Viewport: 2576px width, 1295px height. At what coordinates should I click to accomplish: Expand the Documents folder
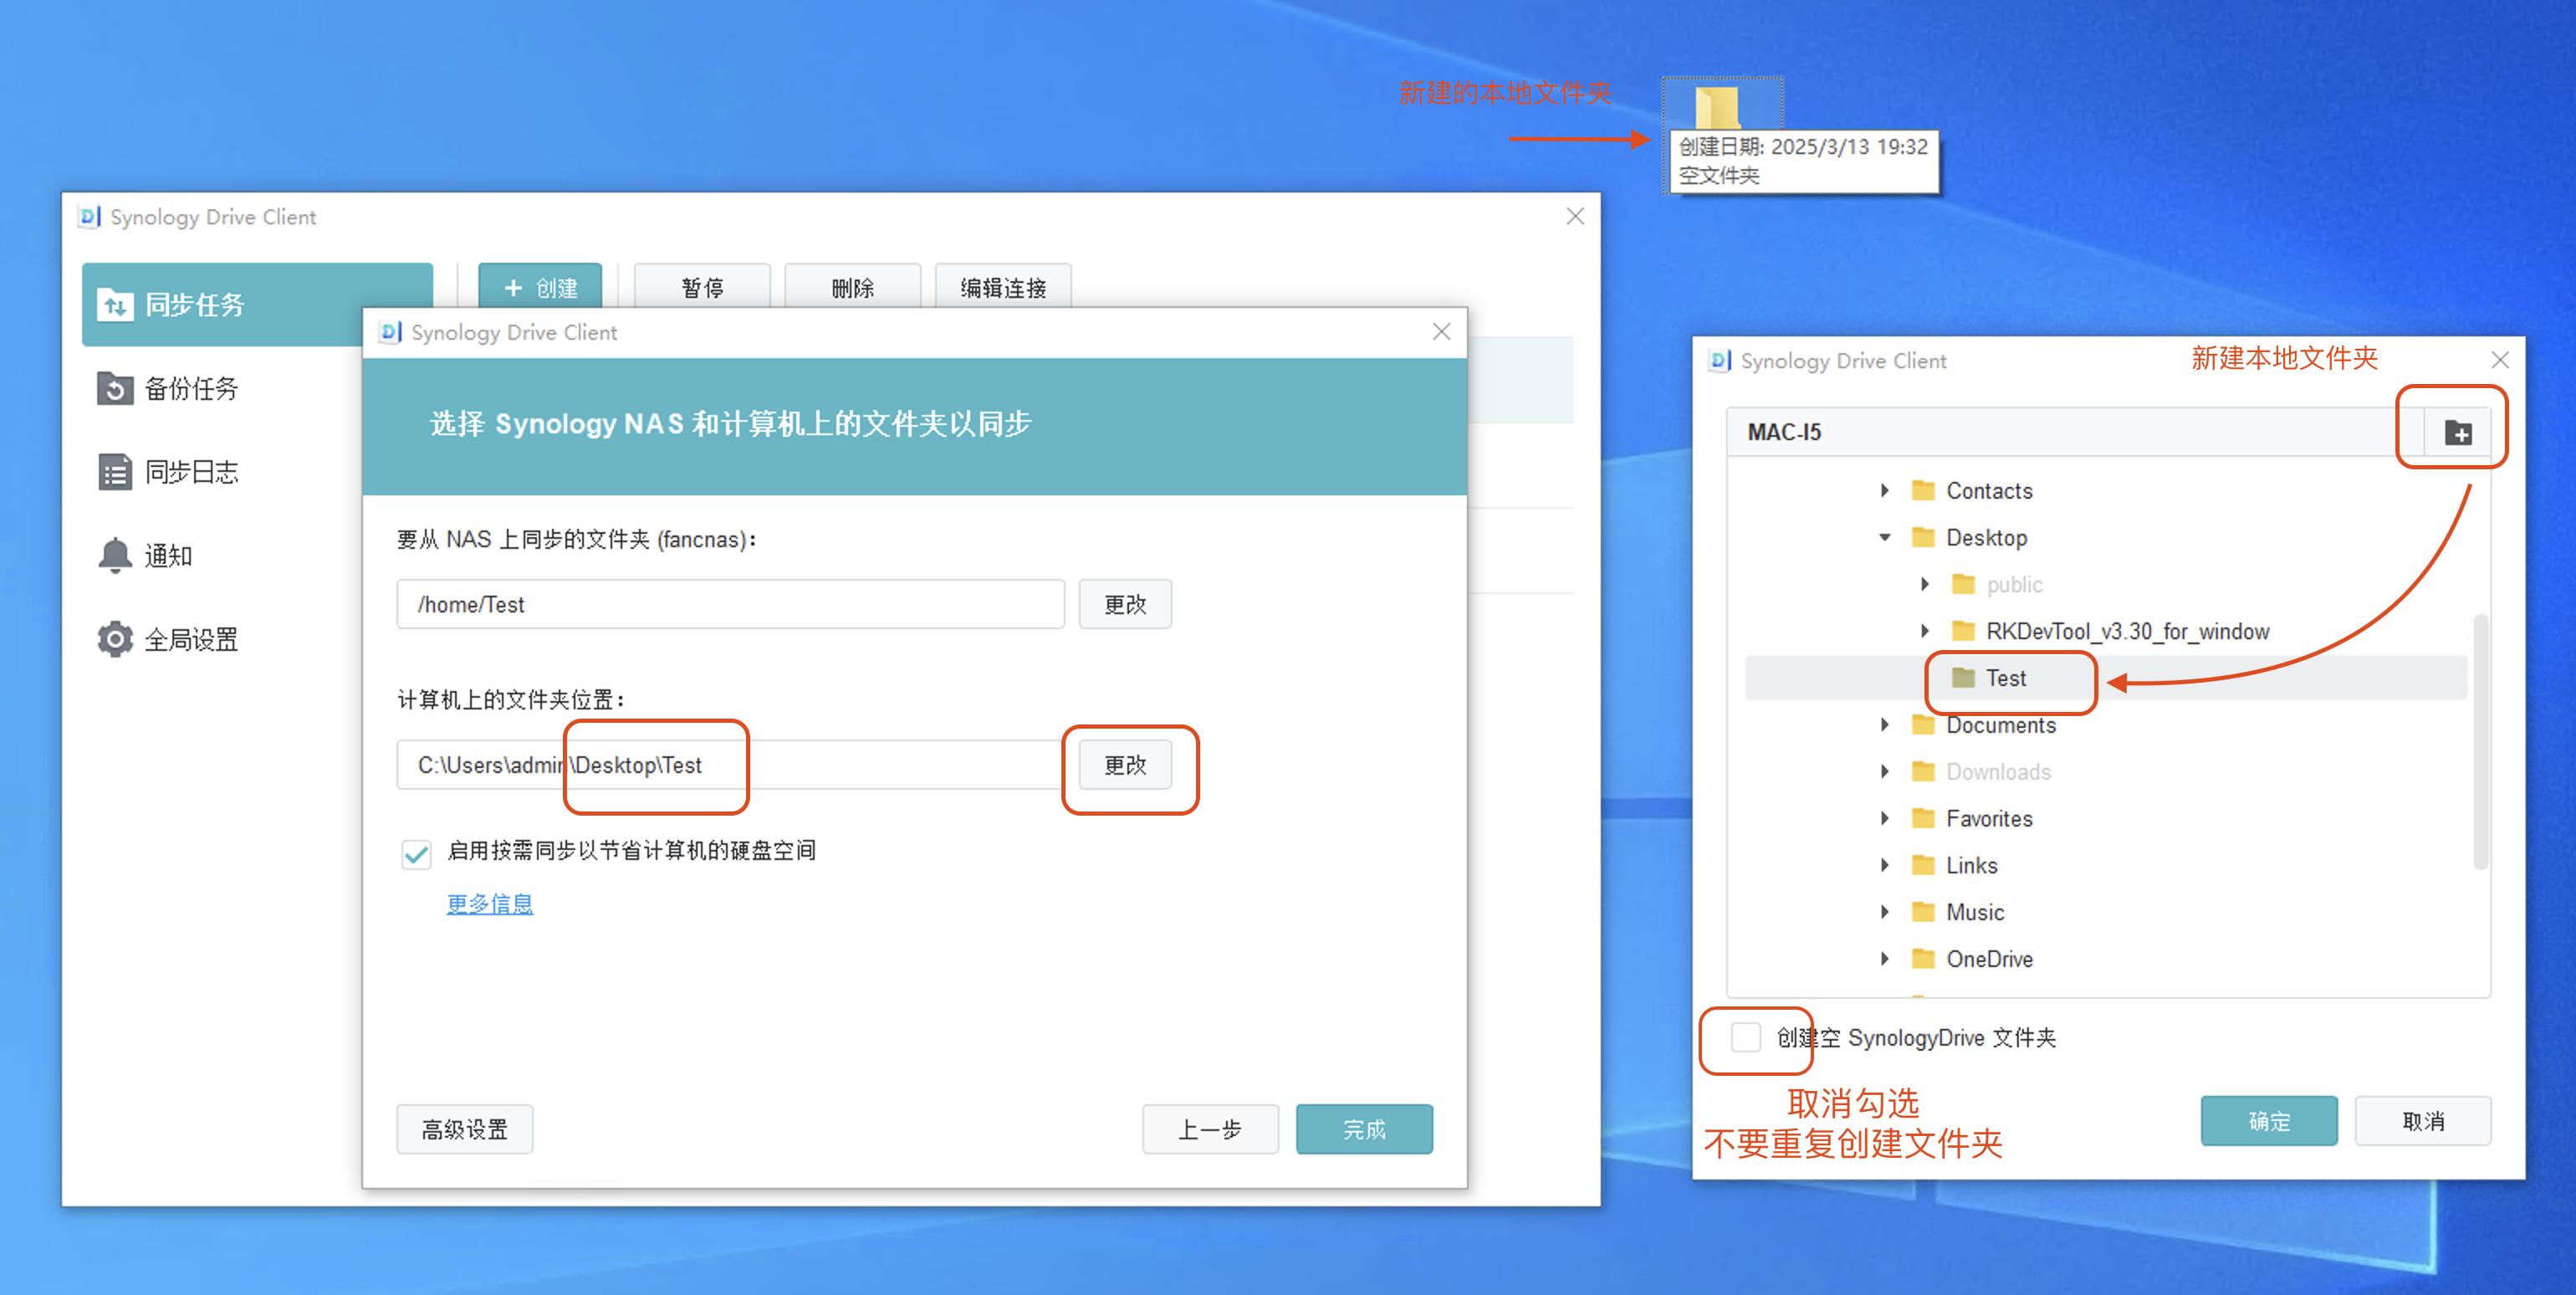1885,725
